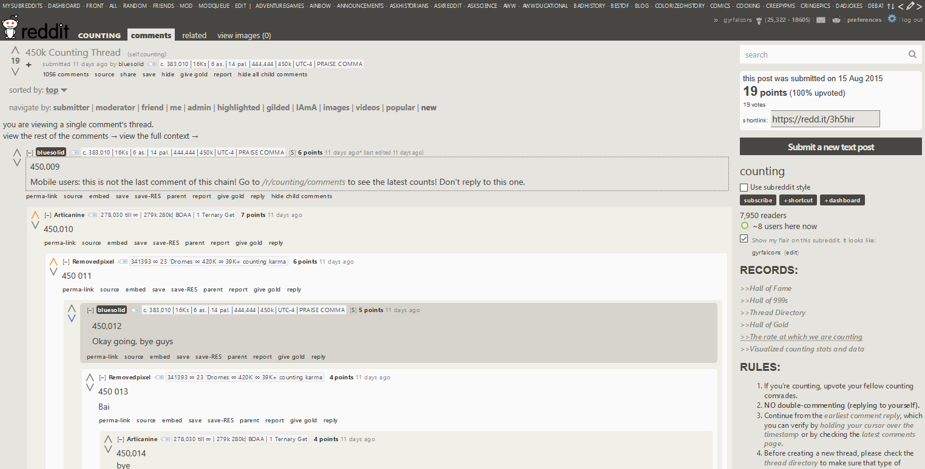Viewport: 925px width, 469px height.
Task: Uncheck Show my flair on this subreddit
Action: pyautogui.click(x=744, y=239)
